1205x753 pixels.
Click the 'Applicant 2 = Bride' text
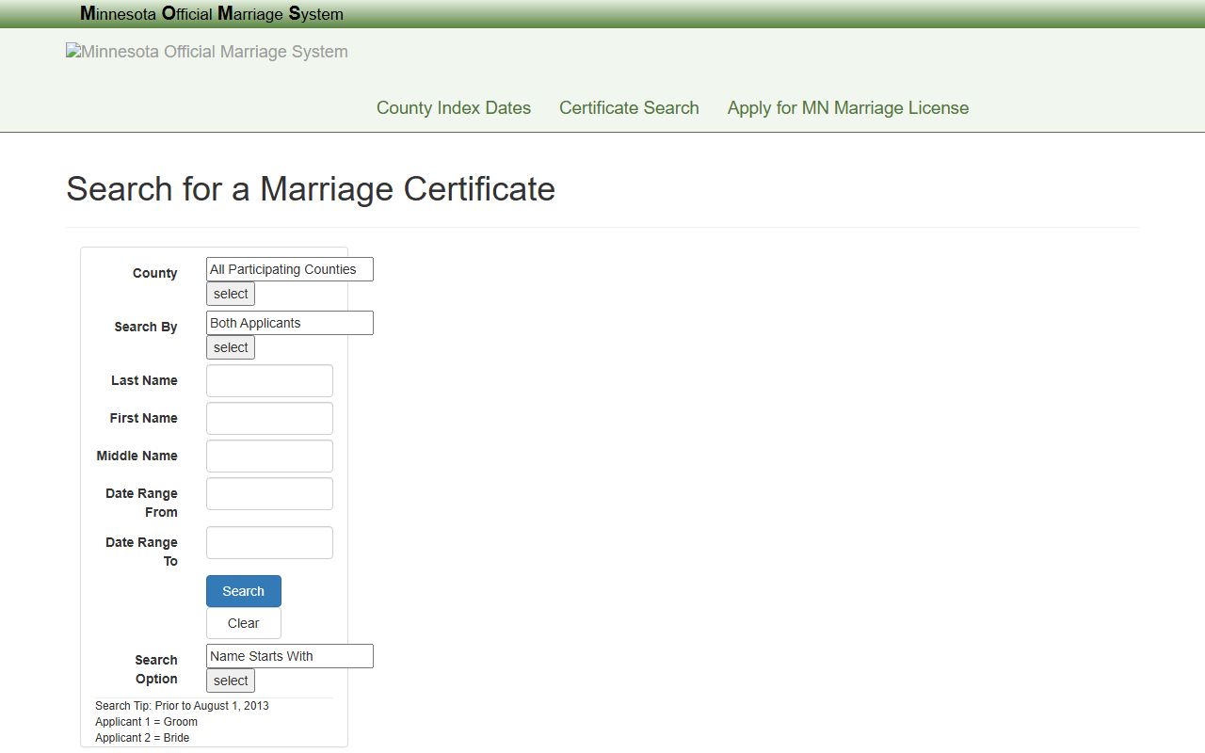(x=142, y=738)
